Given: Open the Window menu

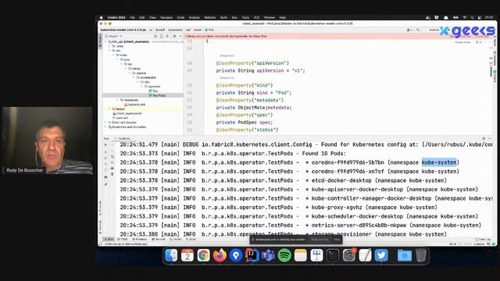Looking at the screenshot, I should (270, 17).
